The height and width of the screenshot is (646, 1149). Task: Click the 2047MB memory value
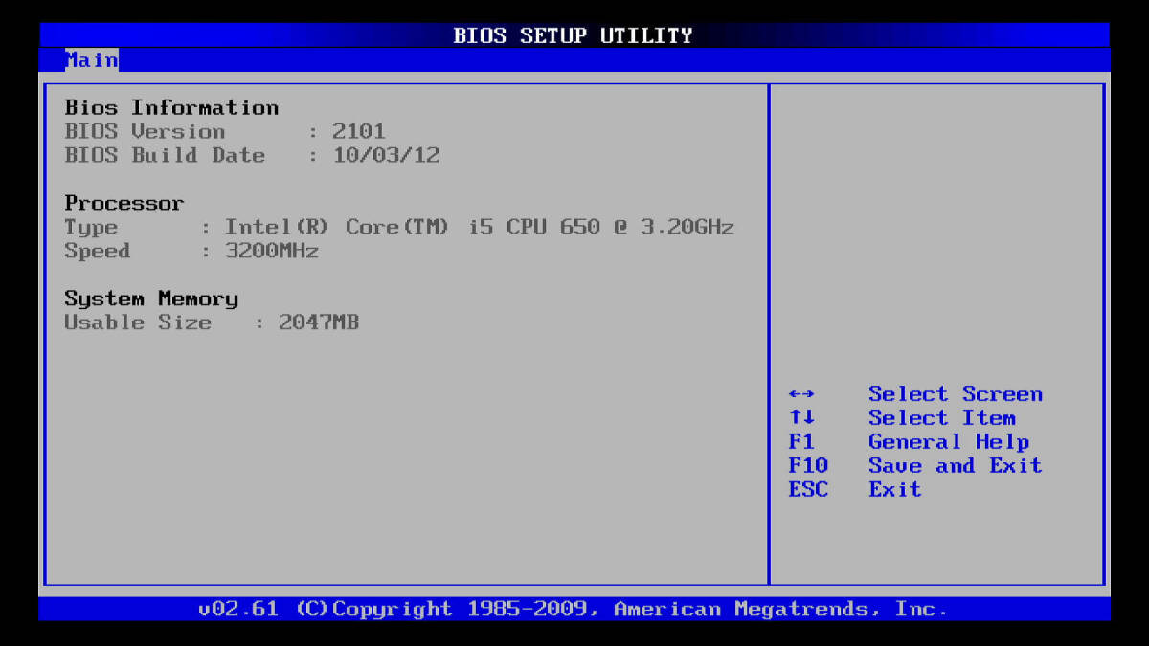click(319, 323)
